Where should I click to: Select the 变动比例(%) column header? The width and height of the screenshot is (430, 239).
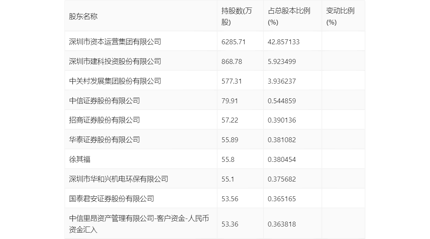click(341, 16)
